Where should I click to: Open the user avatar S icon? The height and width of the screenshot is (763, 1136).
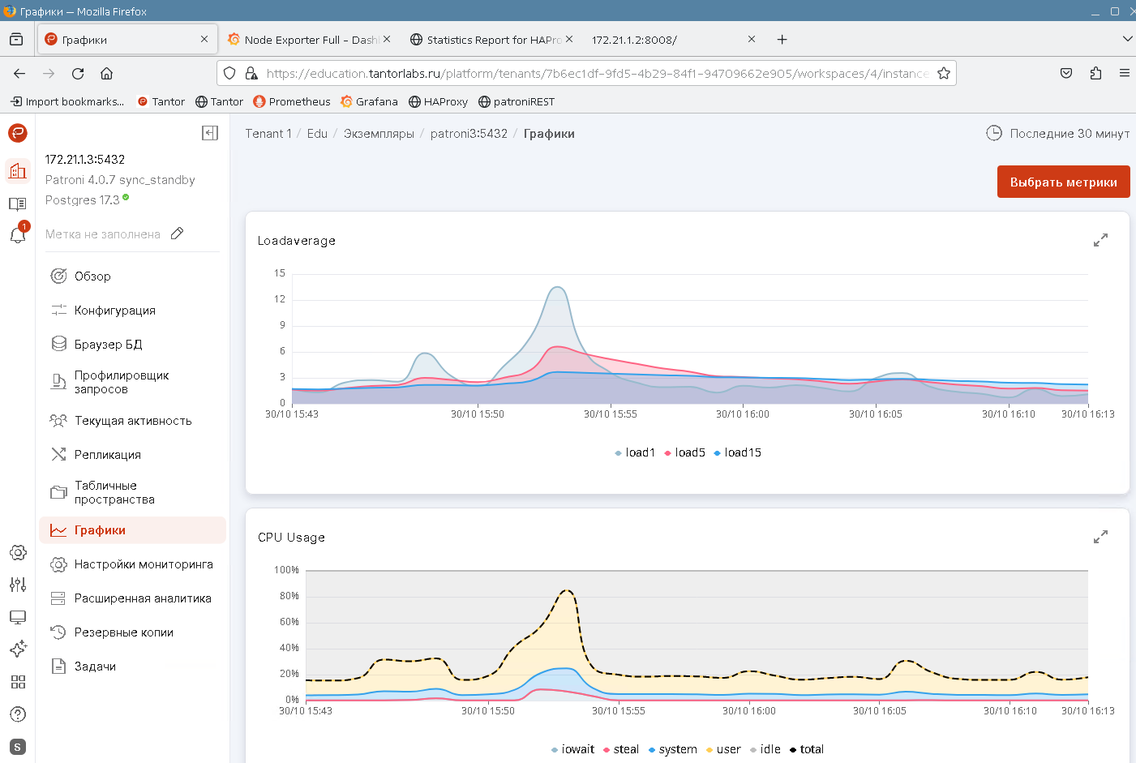pos(18,747)
